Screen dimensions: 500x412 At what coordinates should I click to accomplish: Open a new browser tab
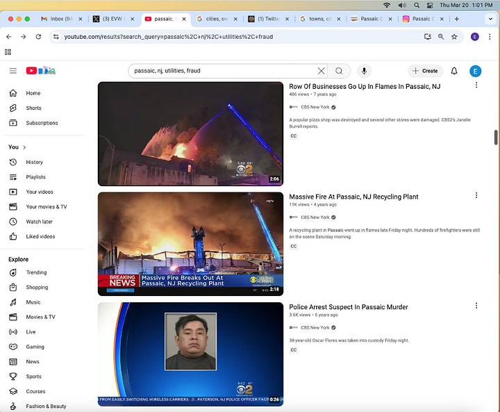457,19
